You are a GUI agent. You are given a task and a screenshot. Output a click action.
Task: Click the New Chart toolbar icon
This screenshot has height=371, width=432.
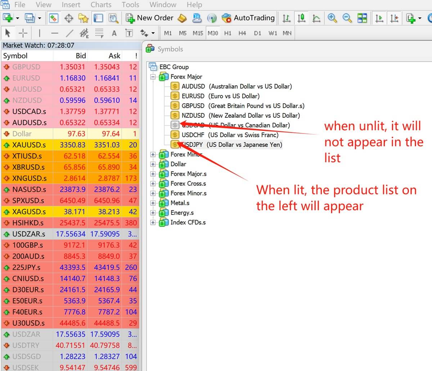point(8,18)
